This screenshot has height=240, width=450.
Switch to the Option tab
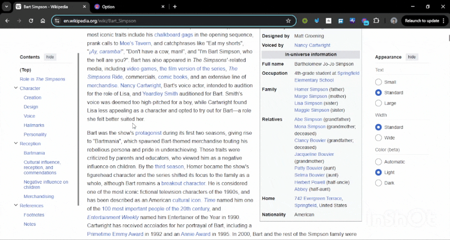(108, 7)
